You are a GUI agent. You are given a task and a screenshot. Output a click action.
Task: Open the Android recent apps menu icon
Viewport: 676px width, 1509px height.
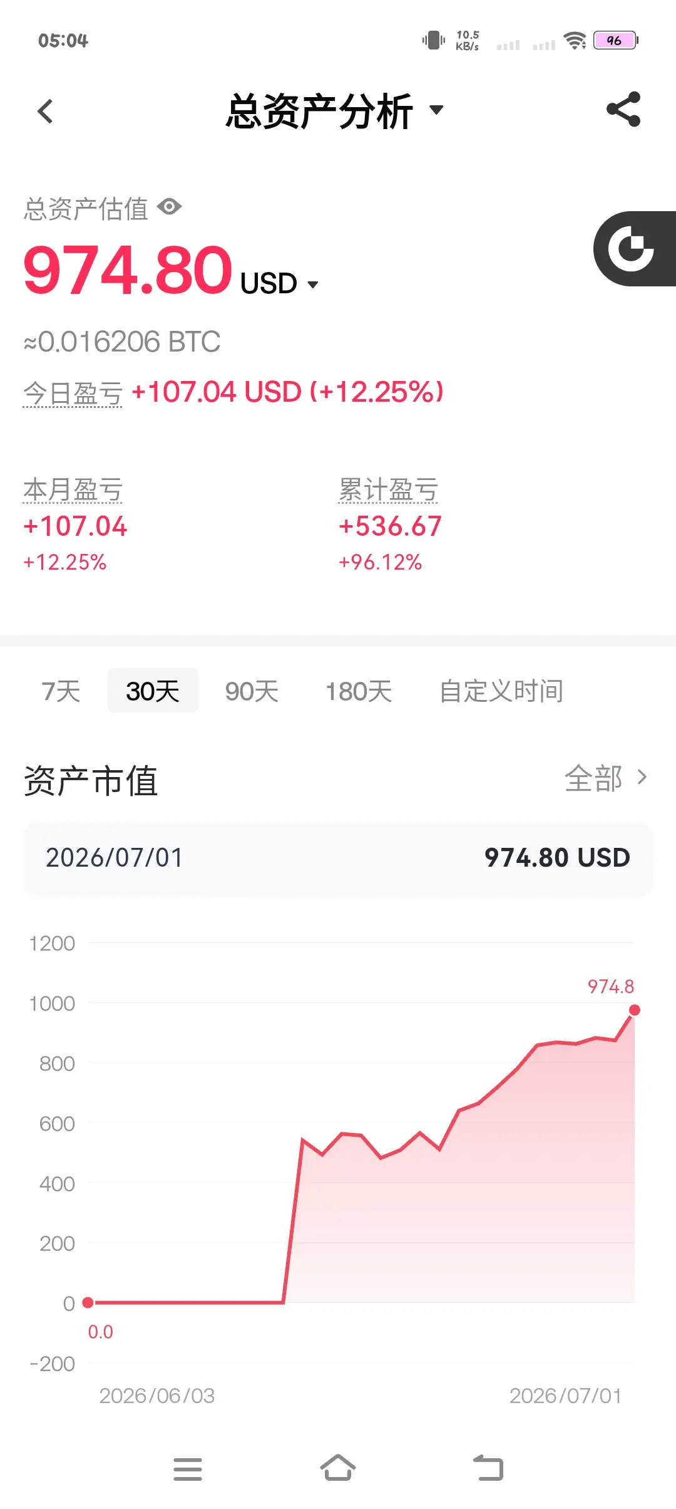(x=188, y=1469)
